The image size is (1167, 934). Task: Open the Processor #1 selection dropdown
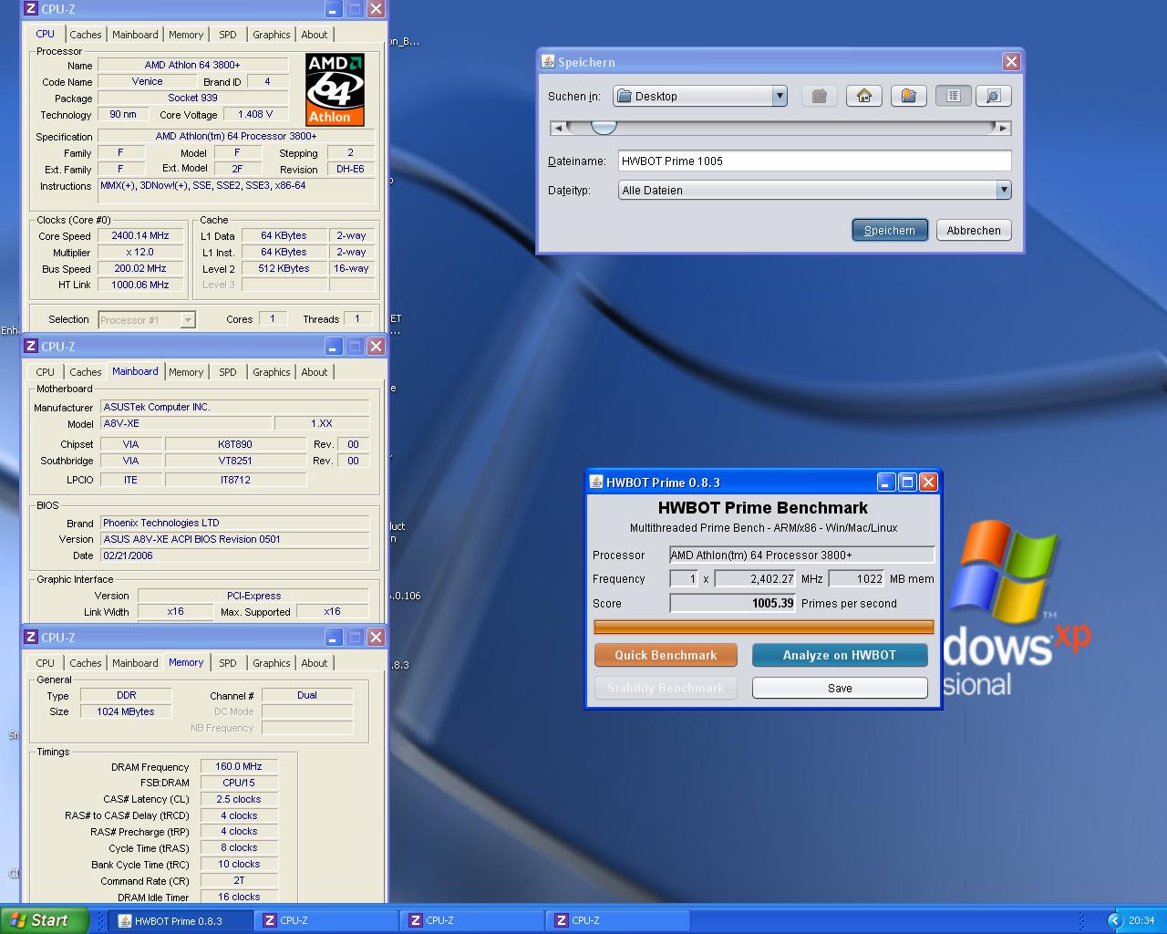pos(147,319)
